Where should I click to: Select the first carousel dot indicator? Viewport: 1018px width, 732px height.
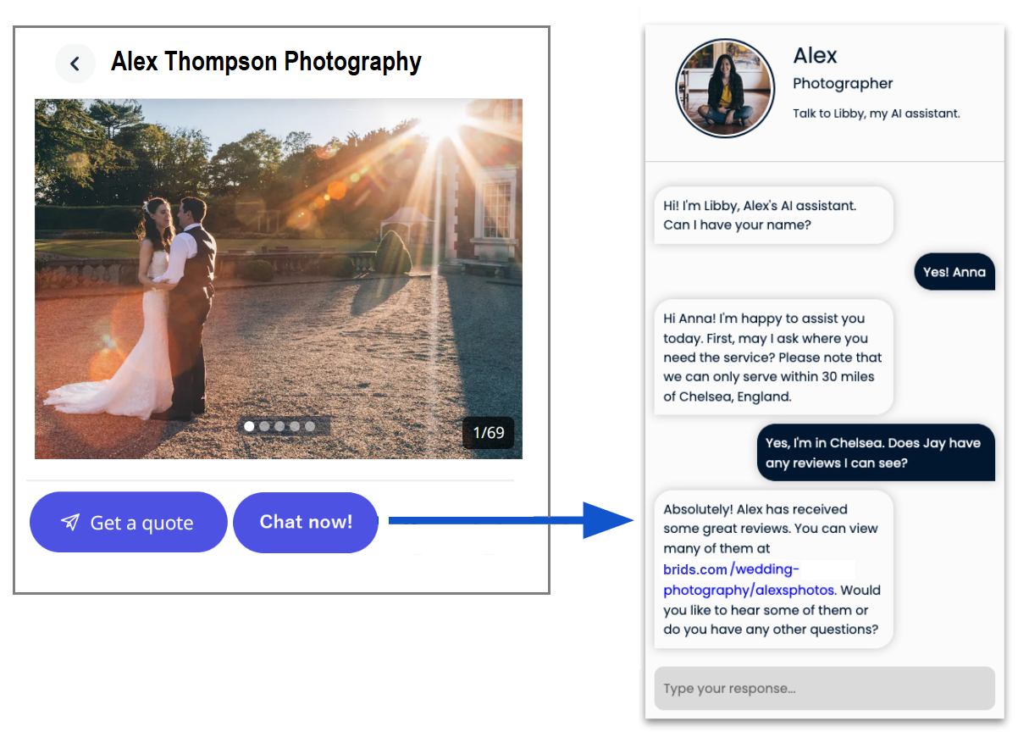(249, 426)
